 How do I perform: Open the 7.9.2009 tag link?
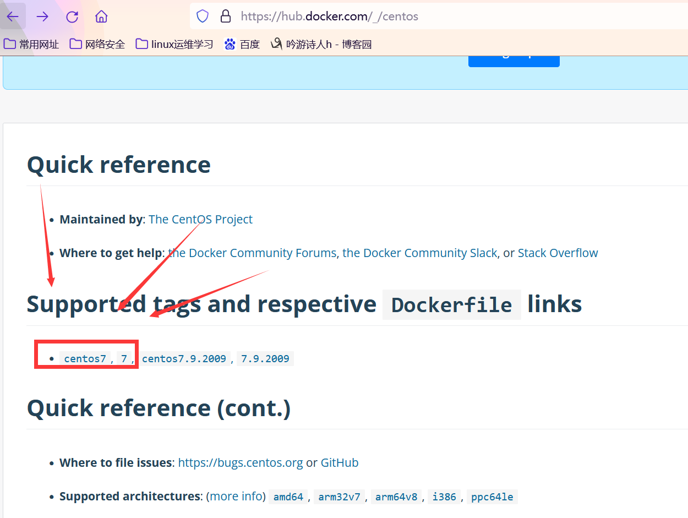click(265, 358)
